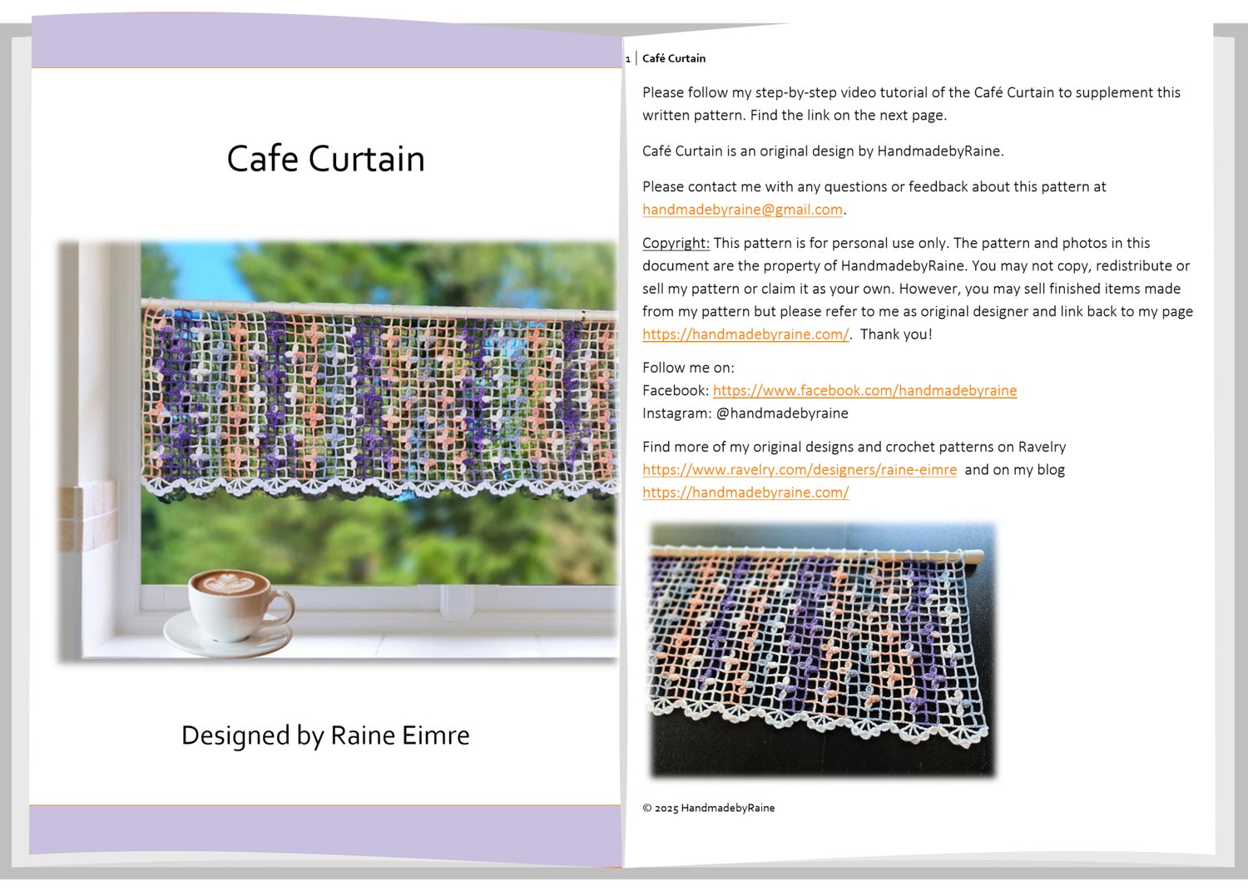Click the sentence 'Café Curtain is an original design by HandmadebyRaine.'
1248x891 pixels.
(x=823, y=151)
